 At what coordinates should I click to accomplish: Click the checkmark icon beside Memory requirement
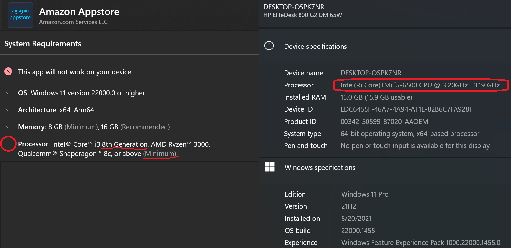(x=8, y=127)
